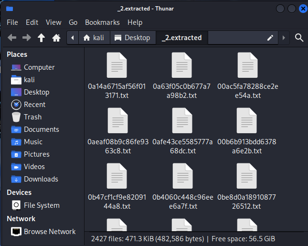Viewport: 308px width, 246px height.
Task: Go back with the back arrow
Action: click(12, 38)
